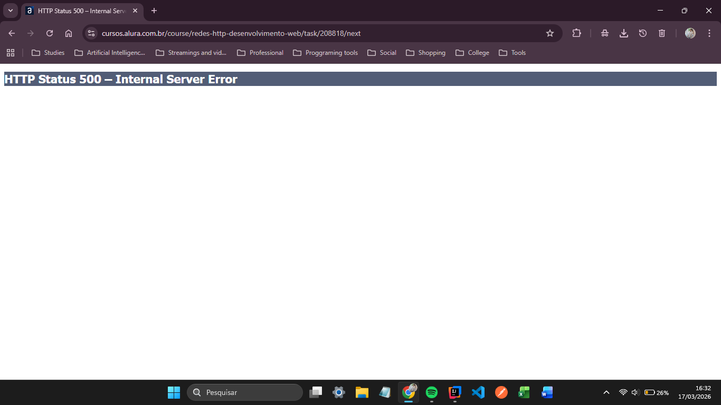
Task: Open the clock and date 16:32
Action: coord(695,392)
